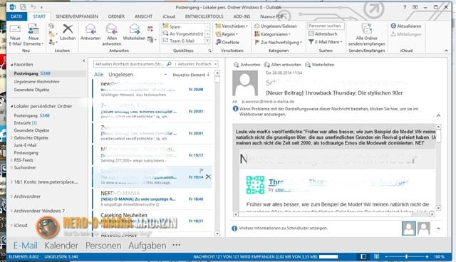456x262 pixels.
Task: Adjust the zoom slider in status bar
Action: coord(406,256)
